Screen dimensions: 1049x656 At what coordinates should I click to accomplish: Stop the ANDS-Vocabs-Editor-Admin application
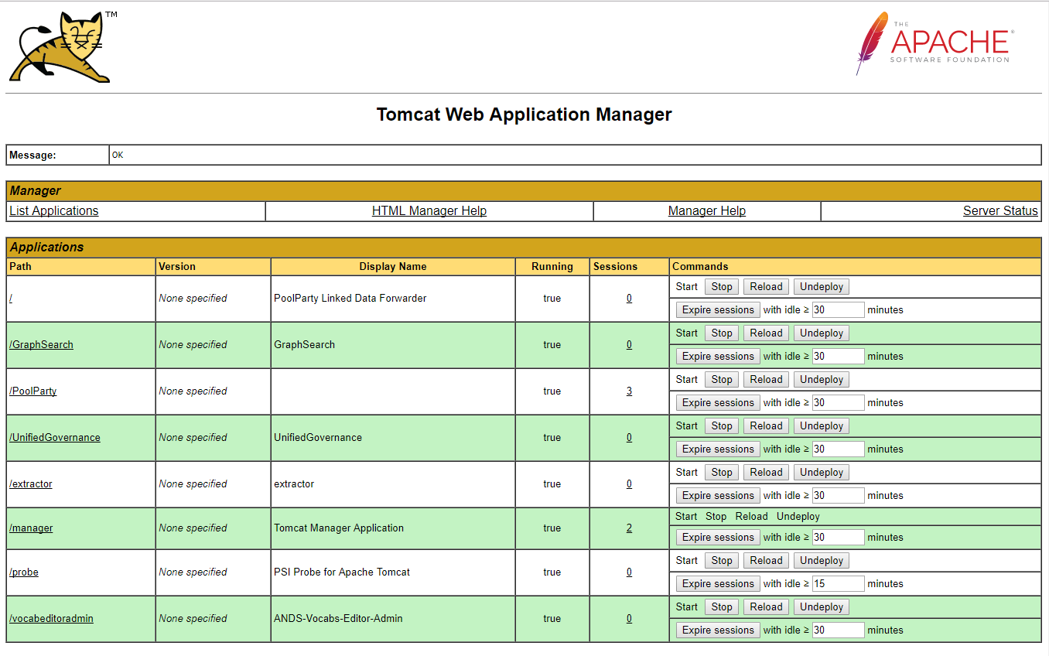click(x=722, y=606)
